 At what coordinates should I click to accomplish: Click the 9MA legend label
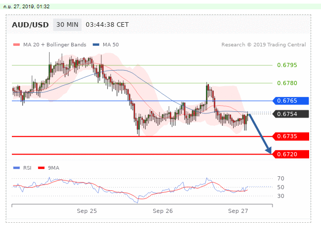pos(54,168)
